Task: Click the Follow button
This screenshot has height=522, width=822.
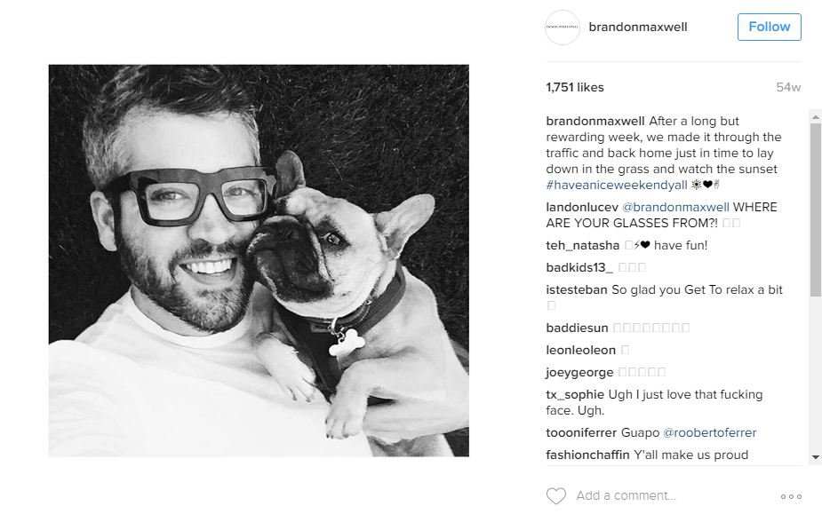Action: tap(769, 27)
